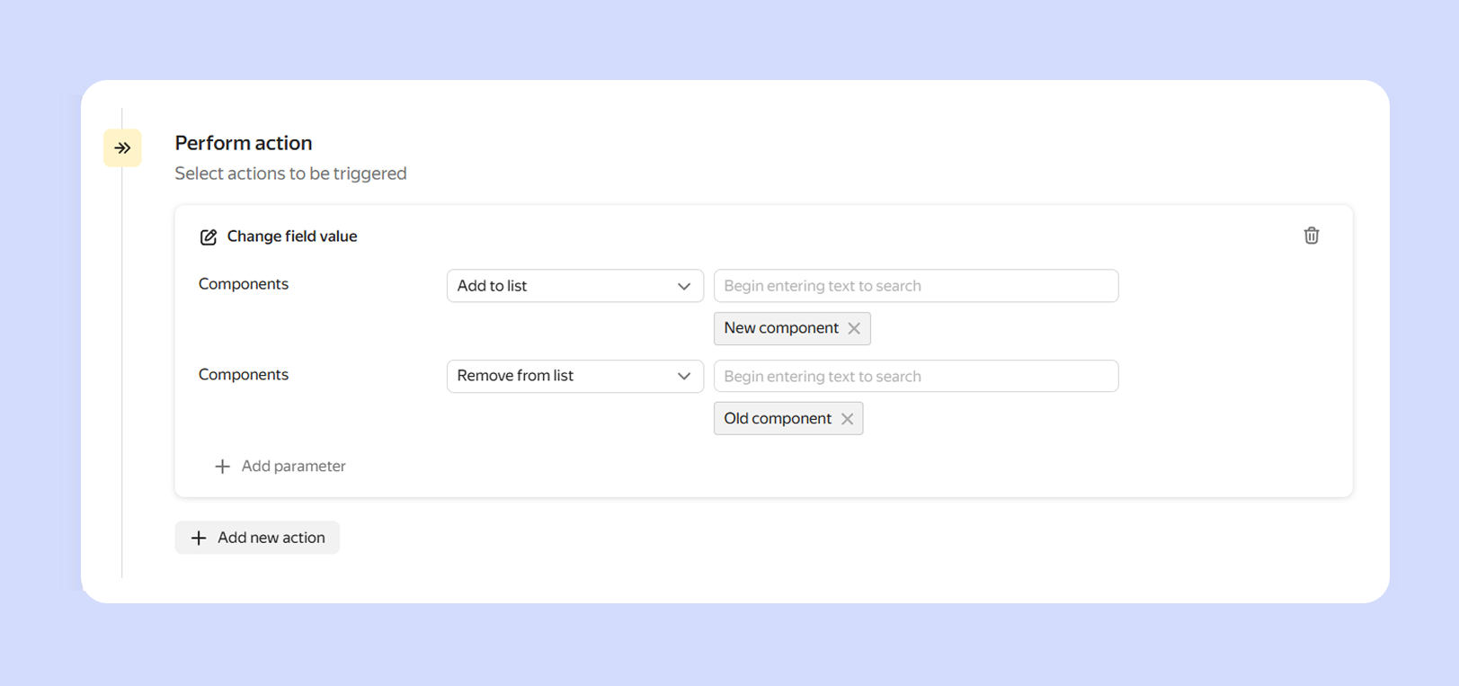Click the Perform action heading

tap(244, 143)
